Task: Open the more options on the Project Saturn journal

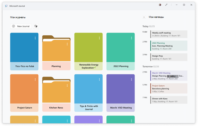Action: [x=35, y=80]
